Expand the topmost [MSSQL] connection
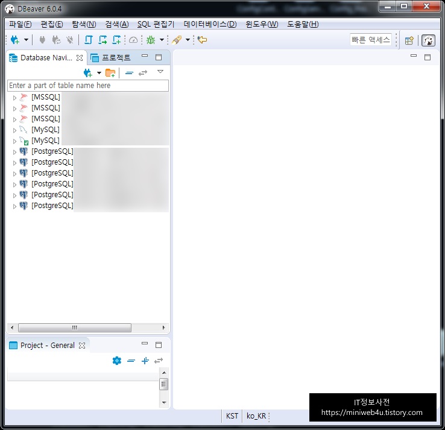The image size is (445, 430). (14, 98)
